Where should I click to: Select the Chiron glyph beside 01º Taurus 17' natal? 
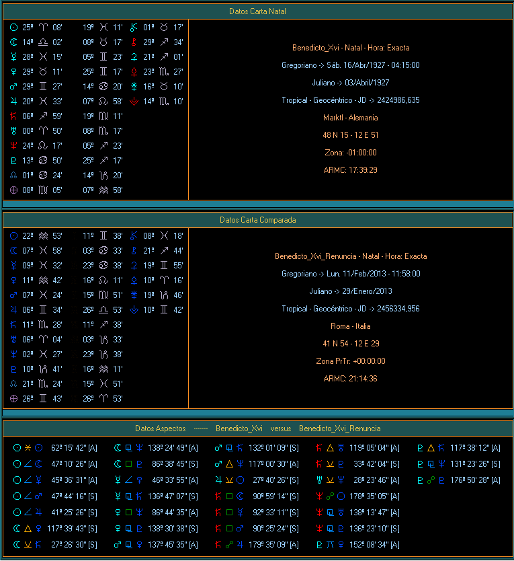(134, 27)
